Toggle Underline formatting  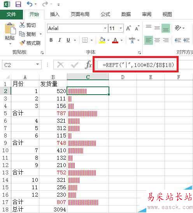click(x=68, y=40)
